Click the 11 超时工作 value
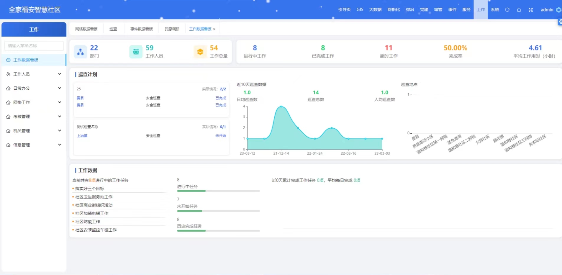Screen dimensions: 562x275 [389, 48]
